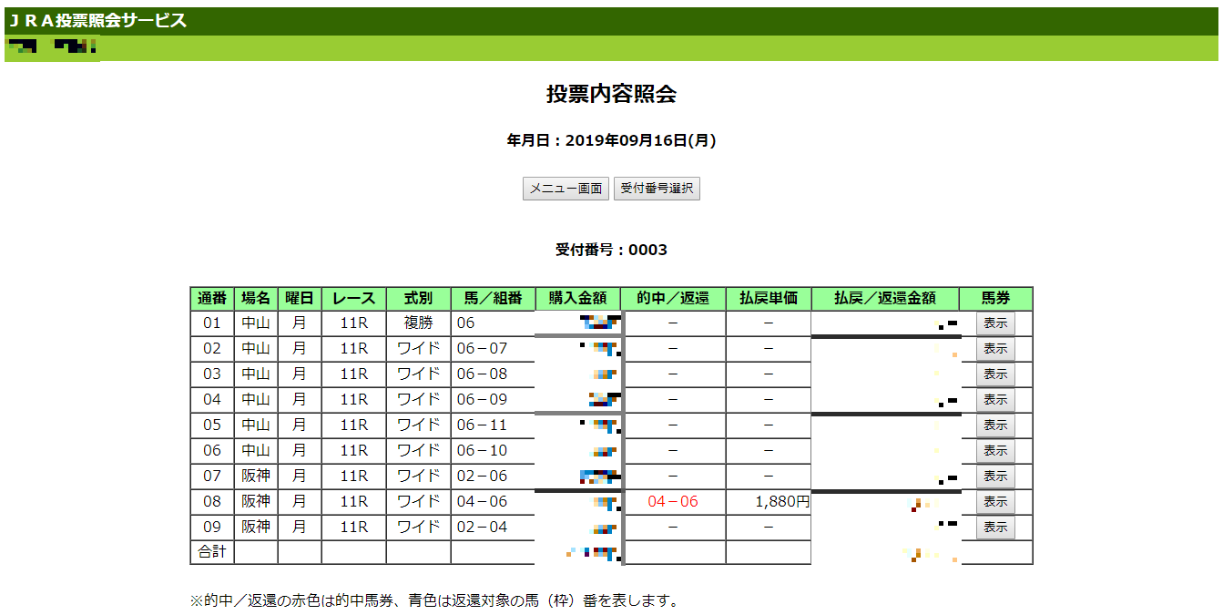Select the 複勝 bet type cell
This screenshot has height=615, width=1223.
tap(418, 323)
